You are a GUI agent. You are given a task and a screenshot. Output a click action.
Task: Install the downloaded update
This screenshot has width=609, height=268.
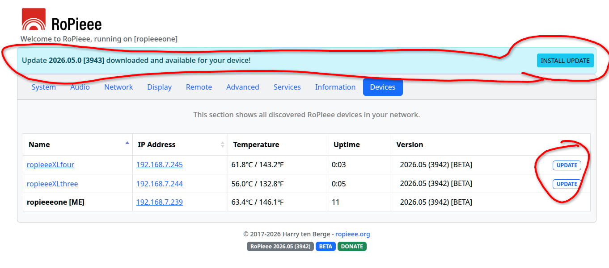pos(565,61)
